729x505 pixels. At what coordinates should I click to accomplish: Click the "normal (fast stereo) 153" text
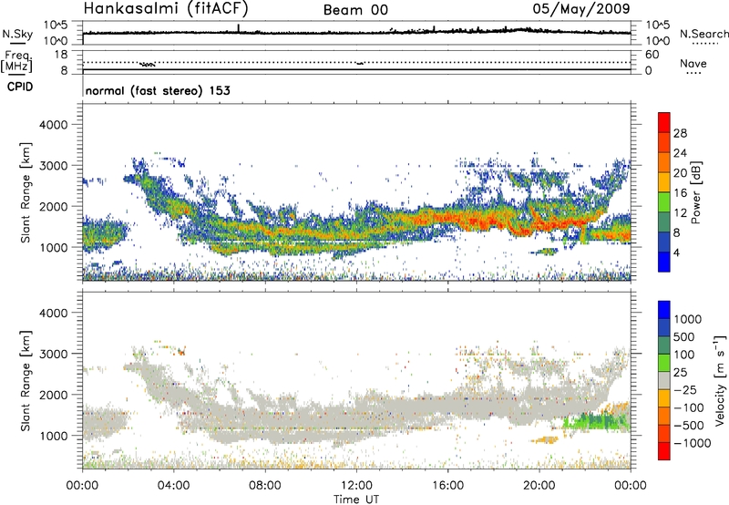[158, 90]
